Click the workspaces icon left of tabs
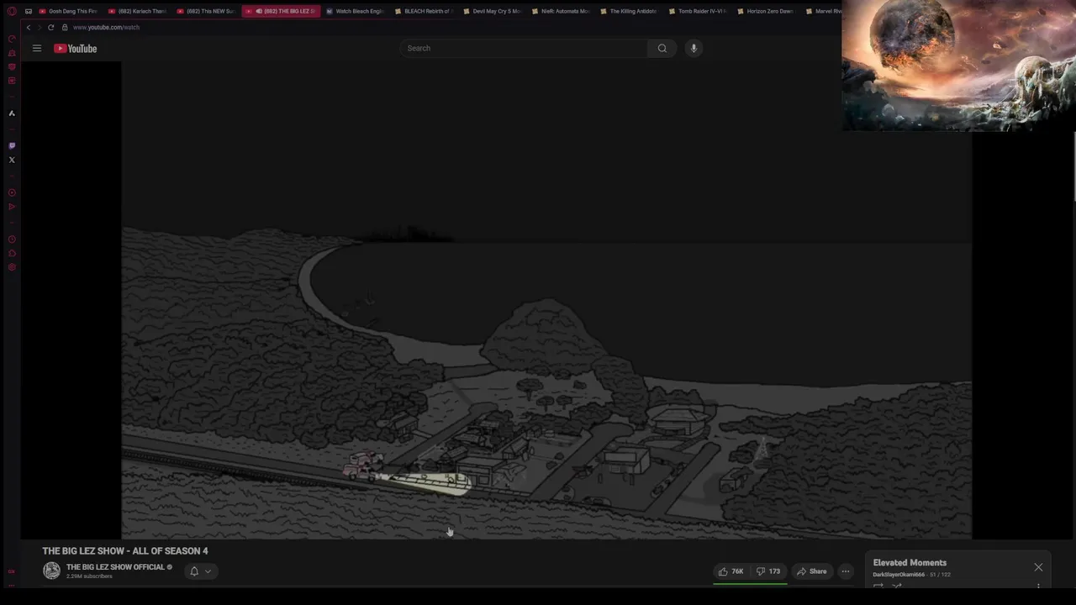 coord(28,11)
